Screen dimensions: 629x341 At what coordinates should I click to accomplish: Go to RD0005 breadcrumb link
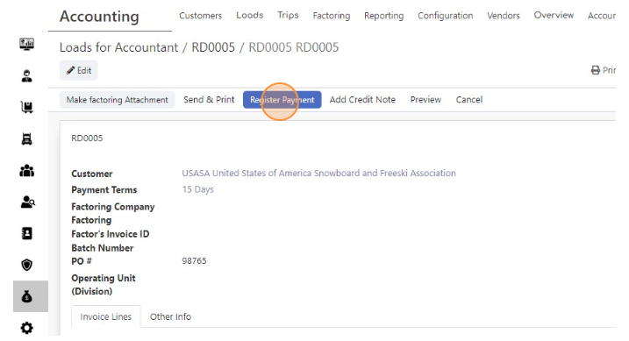[x=213, y=47]
